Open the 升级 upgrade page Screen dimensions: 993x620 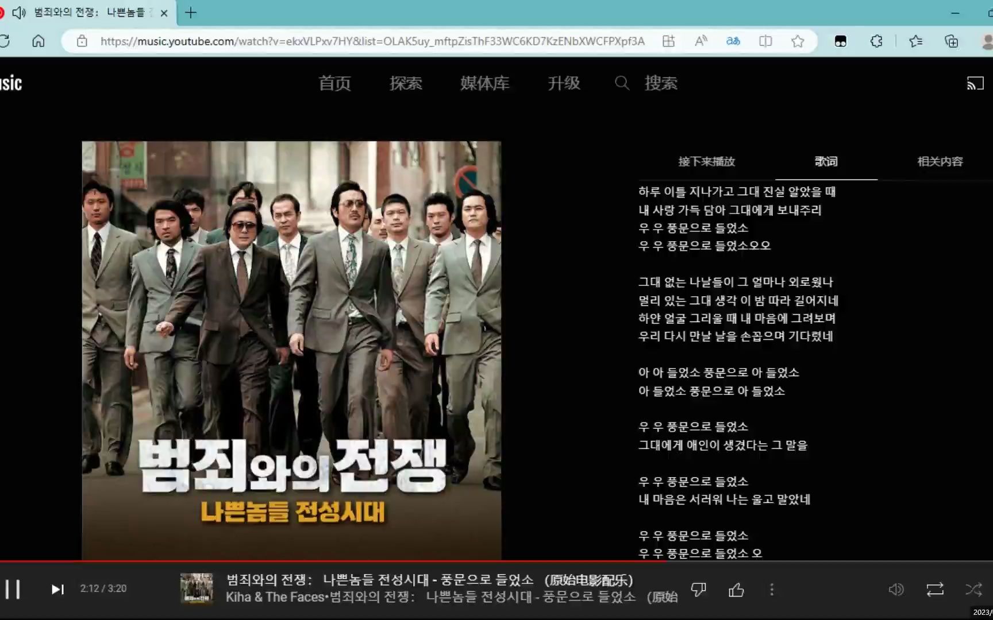[x=564, y=83]
